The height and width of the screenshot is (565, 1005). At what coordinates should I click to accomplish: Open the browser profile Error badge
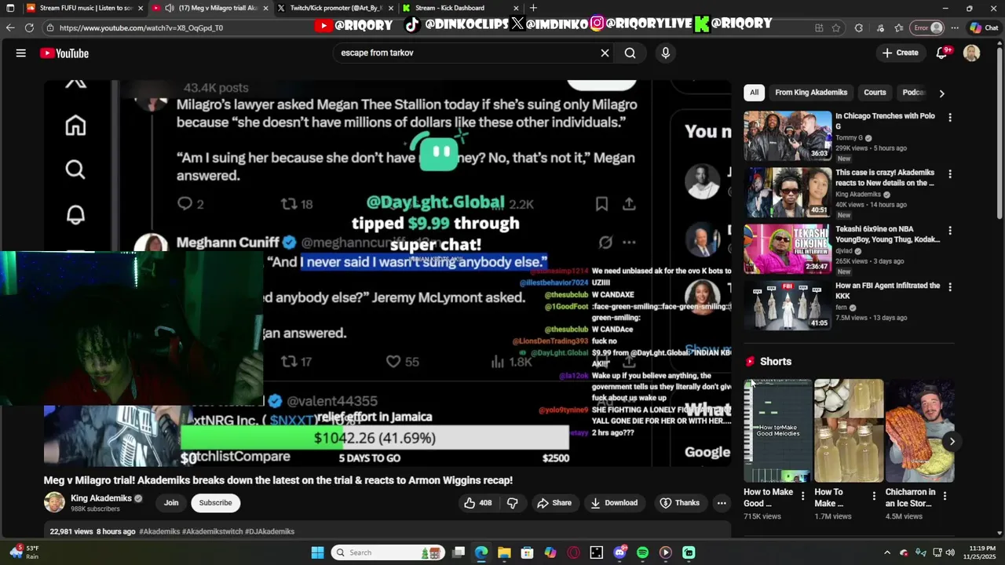pos(927,27)
